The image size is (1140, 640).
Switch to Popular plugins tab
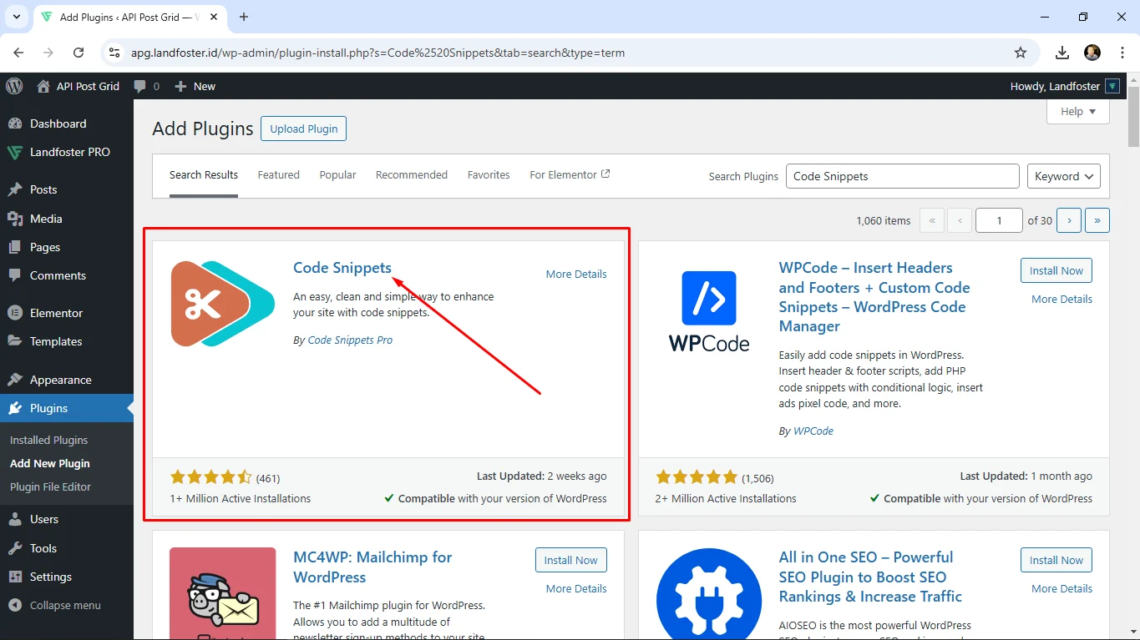click(x=337, y=175)
